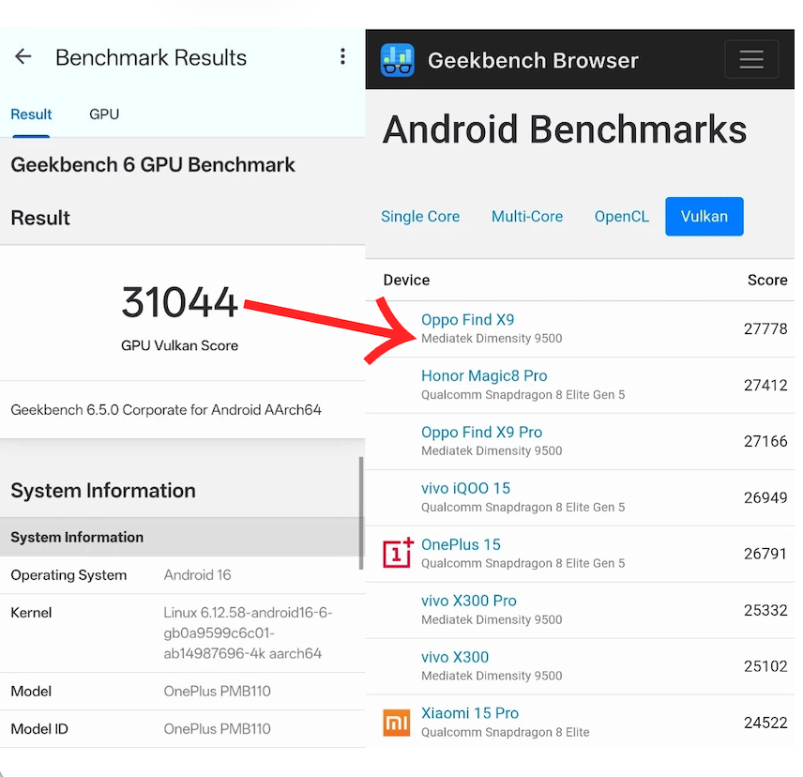
Task: Click the score 27412
Action: pos(765,385)
